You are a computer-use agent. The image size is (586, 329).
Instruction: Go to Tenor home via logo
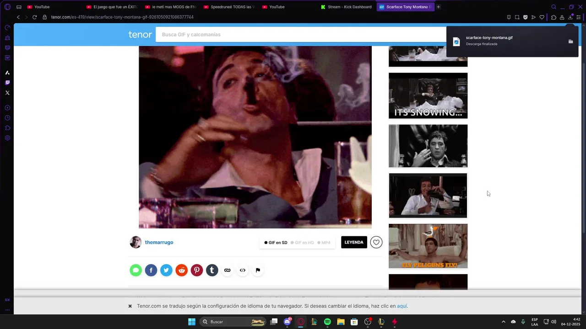click(140, 35)
